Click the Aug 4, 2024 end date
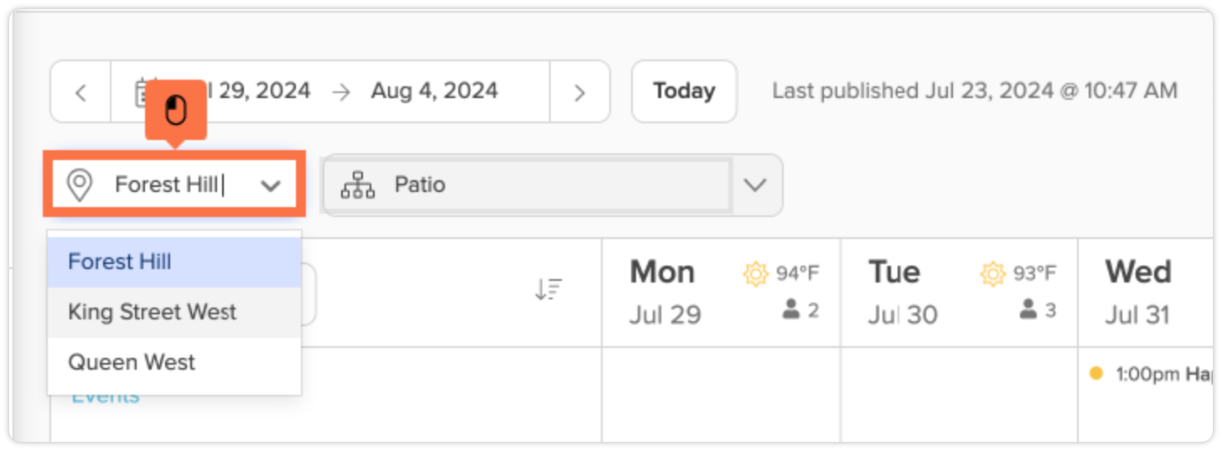The height and width of the screenshot is (451, 1222). (434, 91)
